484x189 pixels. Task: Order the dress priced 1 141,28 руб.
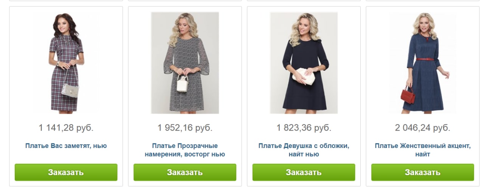coord(66,172)
